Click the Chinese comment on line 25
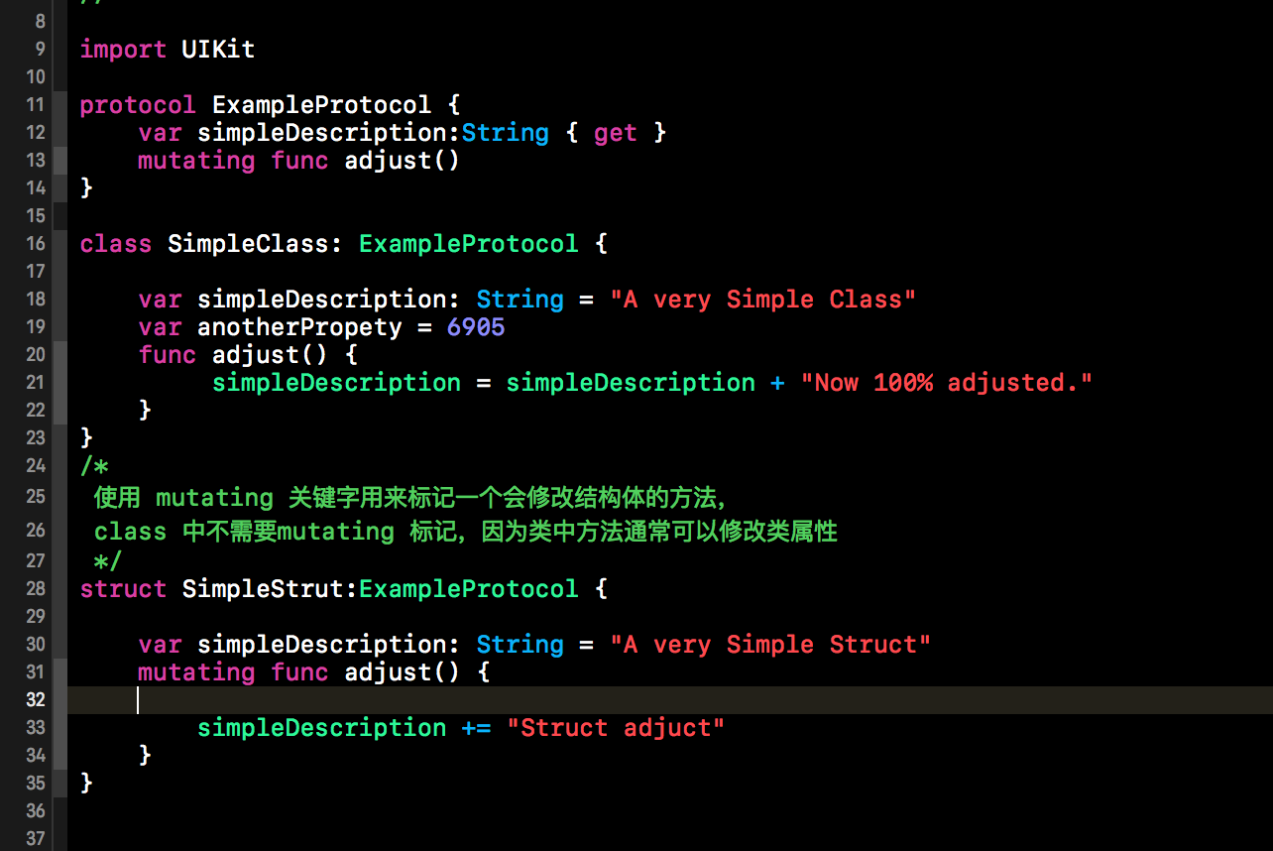The height and width of the screenshot is (851, 1273). [412, 497]
